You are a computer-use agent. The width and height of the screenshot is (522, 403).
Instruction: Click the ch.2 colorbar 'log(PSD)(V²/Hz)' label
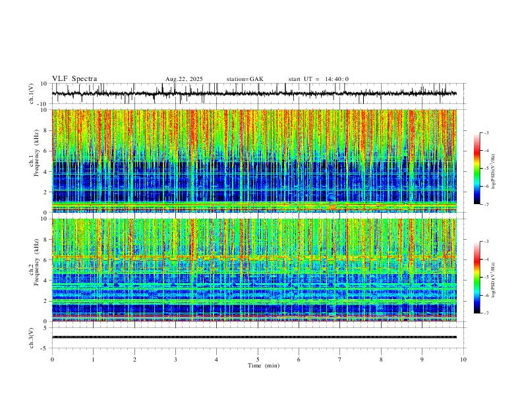[493, 281]
